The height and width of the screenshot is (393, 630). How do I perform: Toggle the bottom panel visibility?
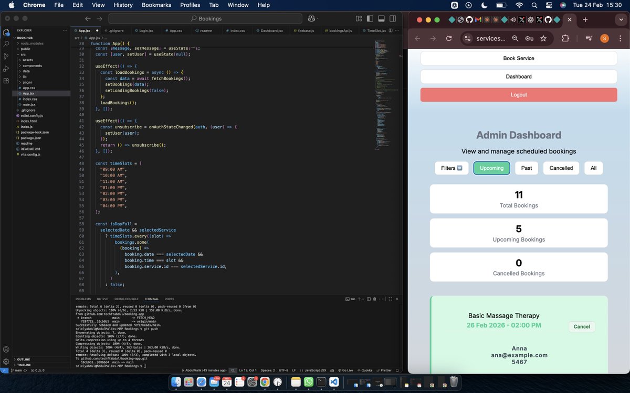pyautogui.click(x=381, y=18)
